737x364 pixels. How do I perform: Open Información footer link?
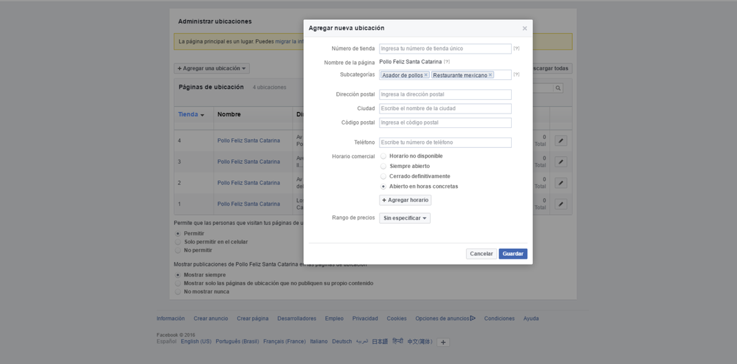(171, 319)
